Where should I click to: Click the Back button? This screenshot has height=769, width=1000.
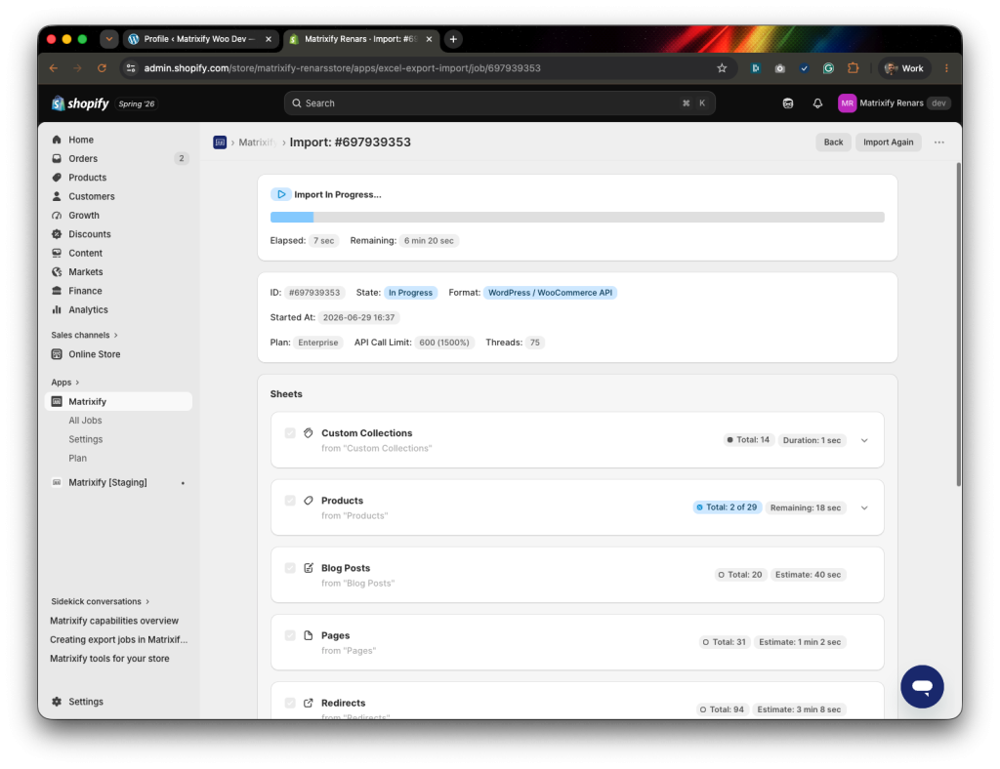(833, 142)
